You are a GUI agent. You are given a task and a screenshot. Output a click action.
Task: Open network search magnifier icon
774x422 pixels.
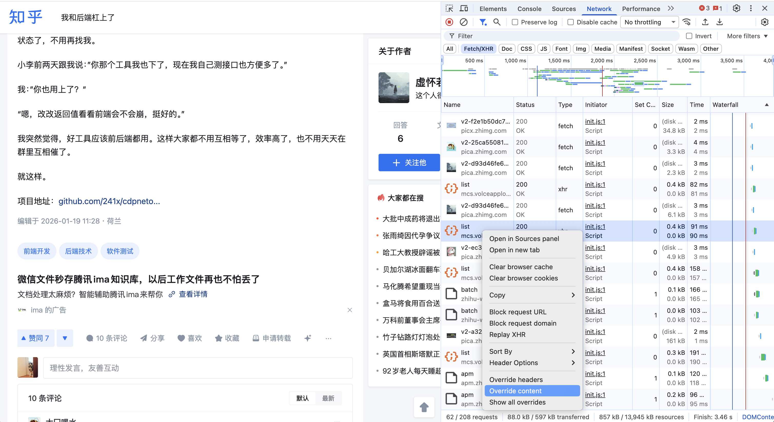coord(497,22)
